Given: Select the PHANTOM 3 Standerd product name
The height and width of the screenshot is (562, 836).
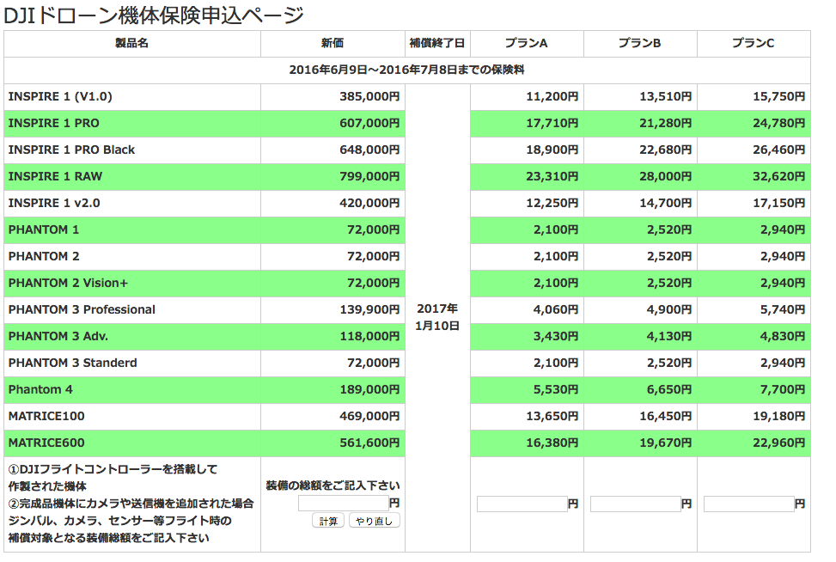Looking at the screenshot, I should tap(72, 363).
